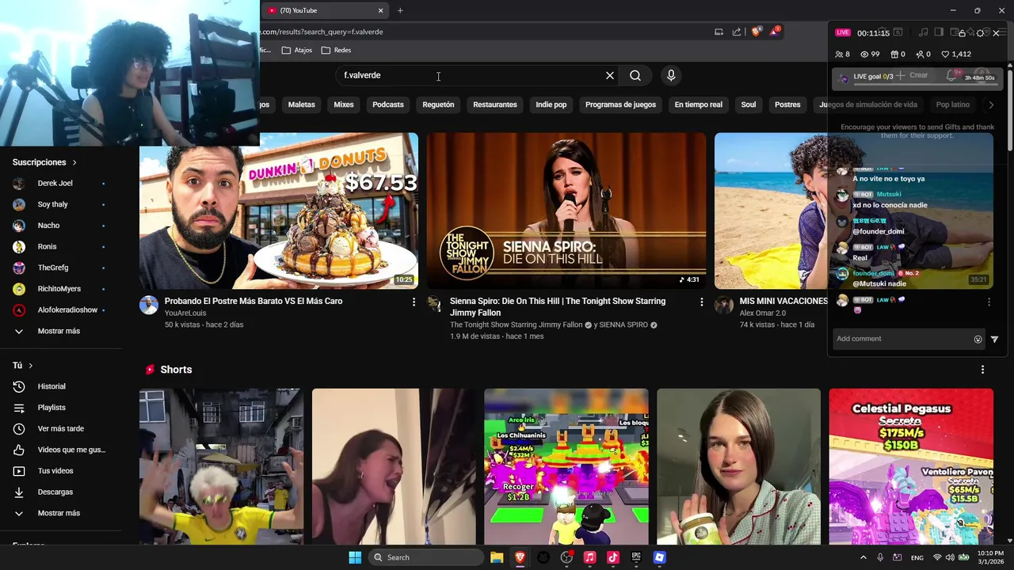
Task: Open Shorts shelf more options menu
Action: point(982,370)
